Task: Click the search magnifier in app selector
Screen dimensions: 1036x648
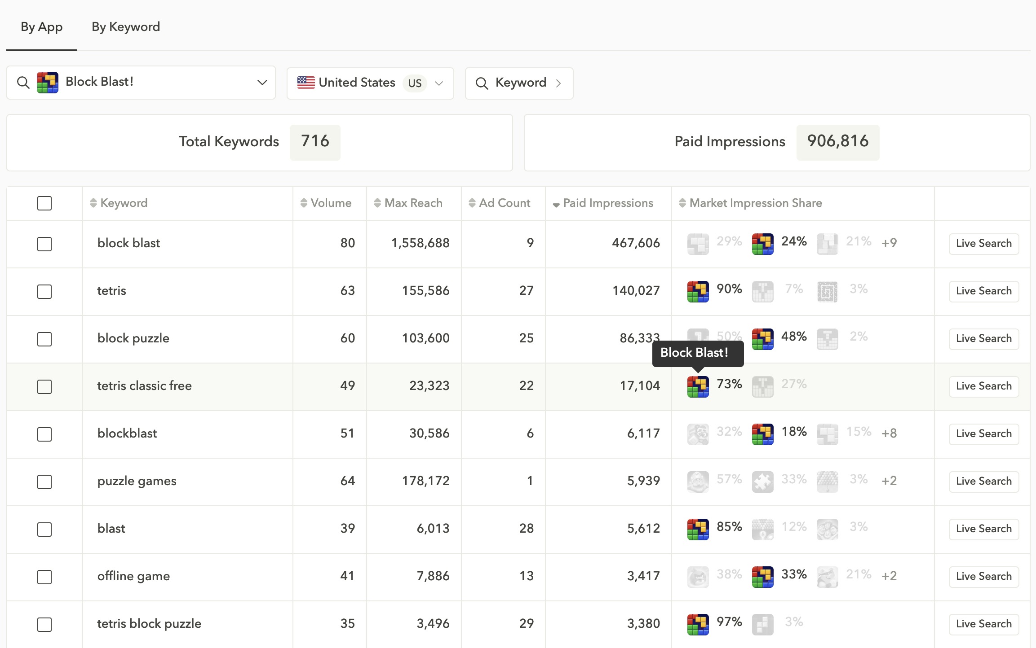Action: point(23,83)
